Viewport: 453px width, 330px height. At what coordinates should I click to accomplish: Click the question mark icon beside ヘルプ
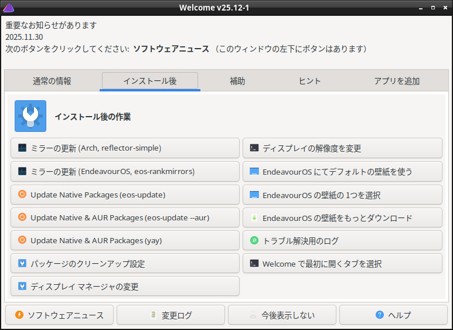pos(380,315)
